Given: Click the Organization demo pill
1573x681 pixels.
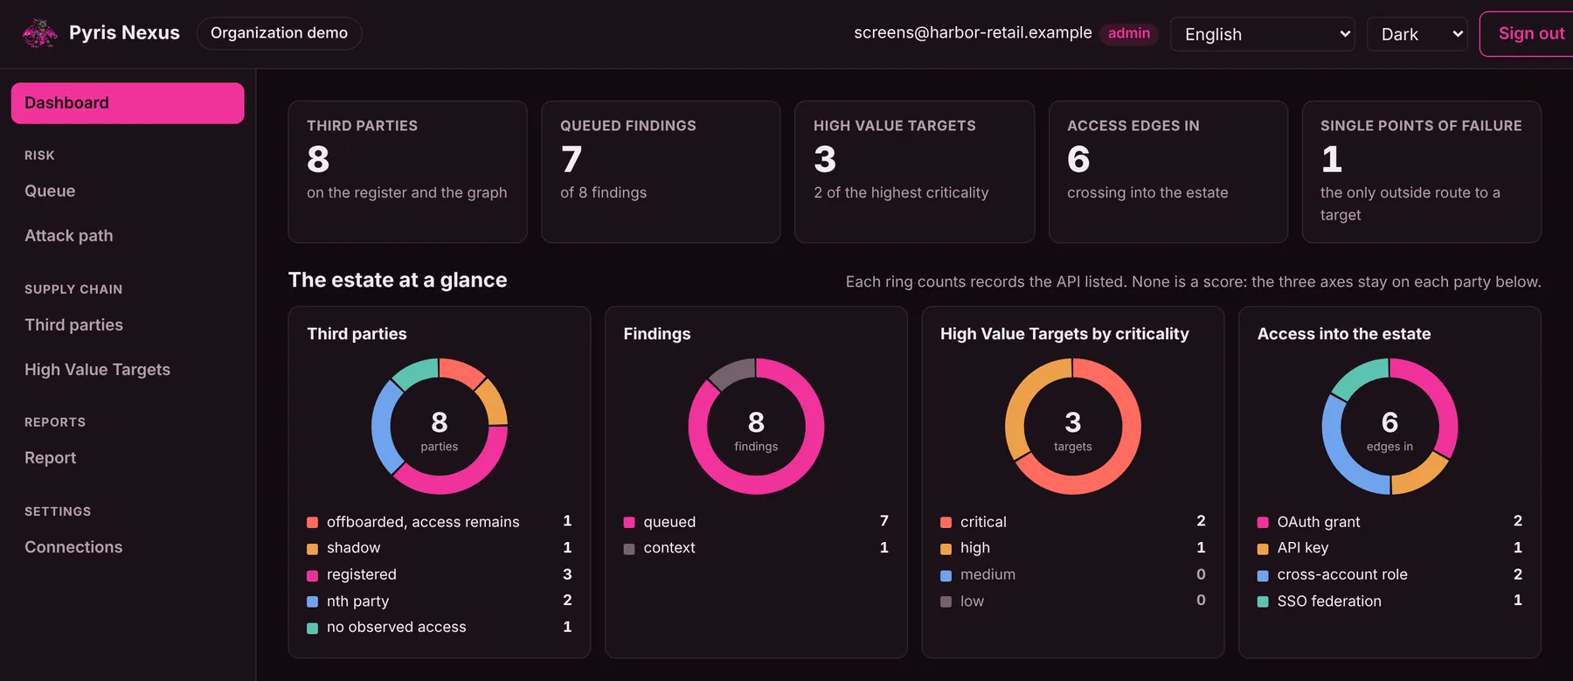Looking at the screenshot, I should [279, 33].
